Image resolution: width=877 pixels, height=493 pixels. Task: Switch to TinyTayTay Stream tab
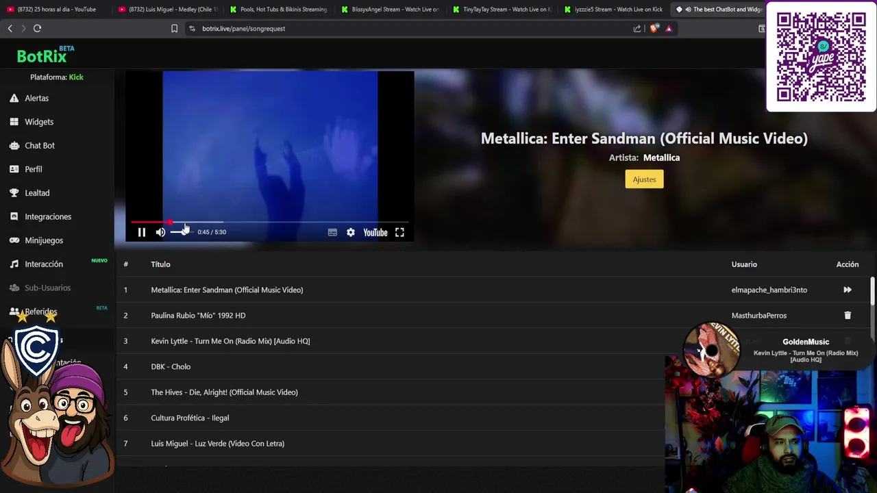[x=501, y=10]
